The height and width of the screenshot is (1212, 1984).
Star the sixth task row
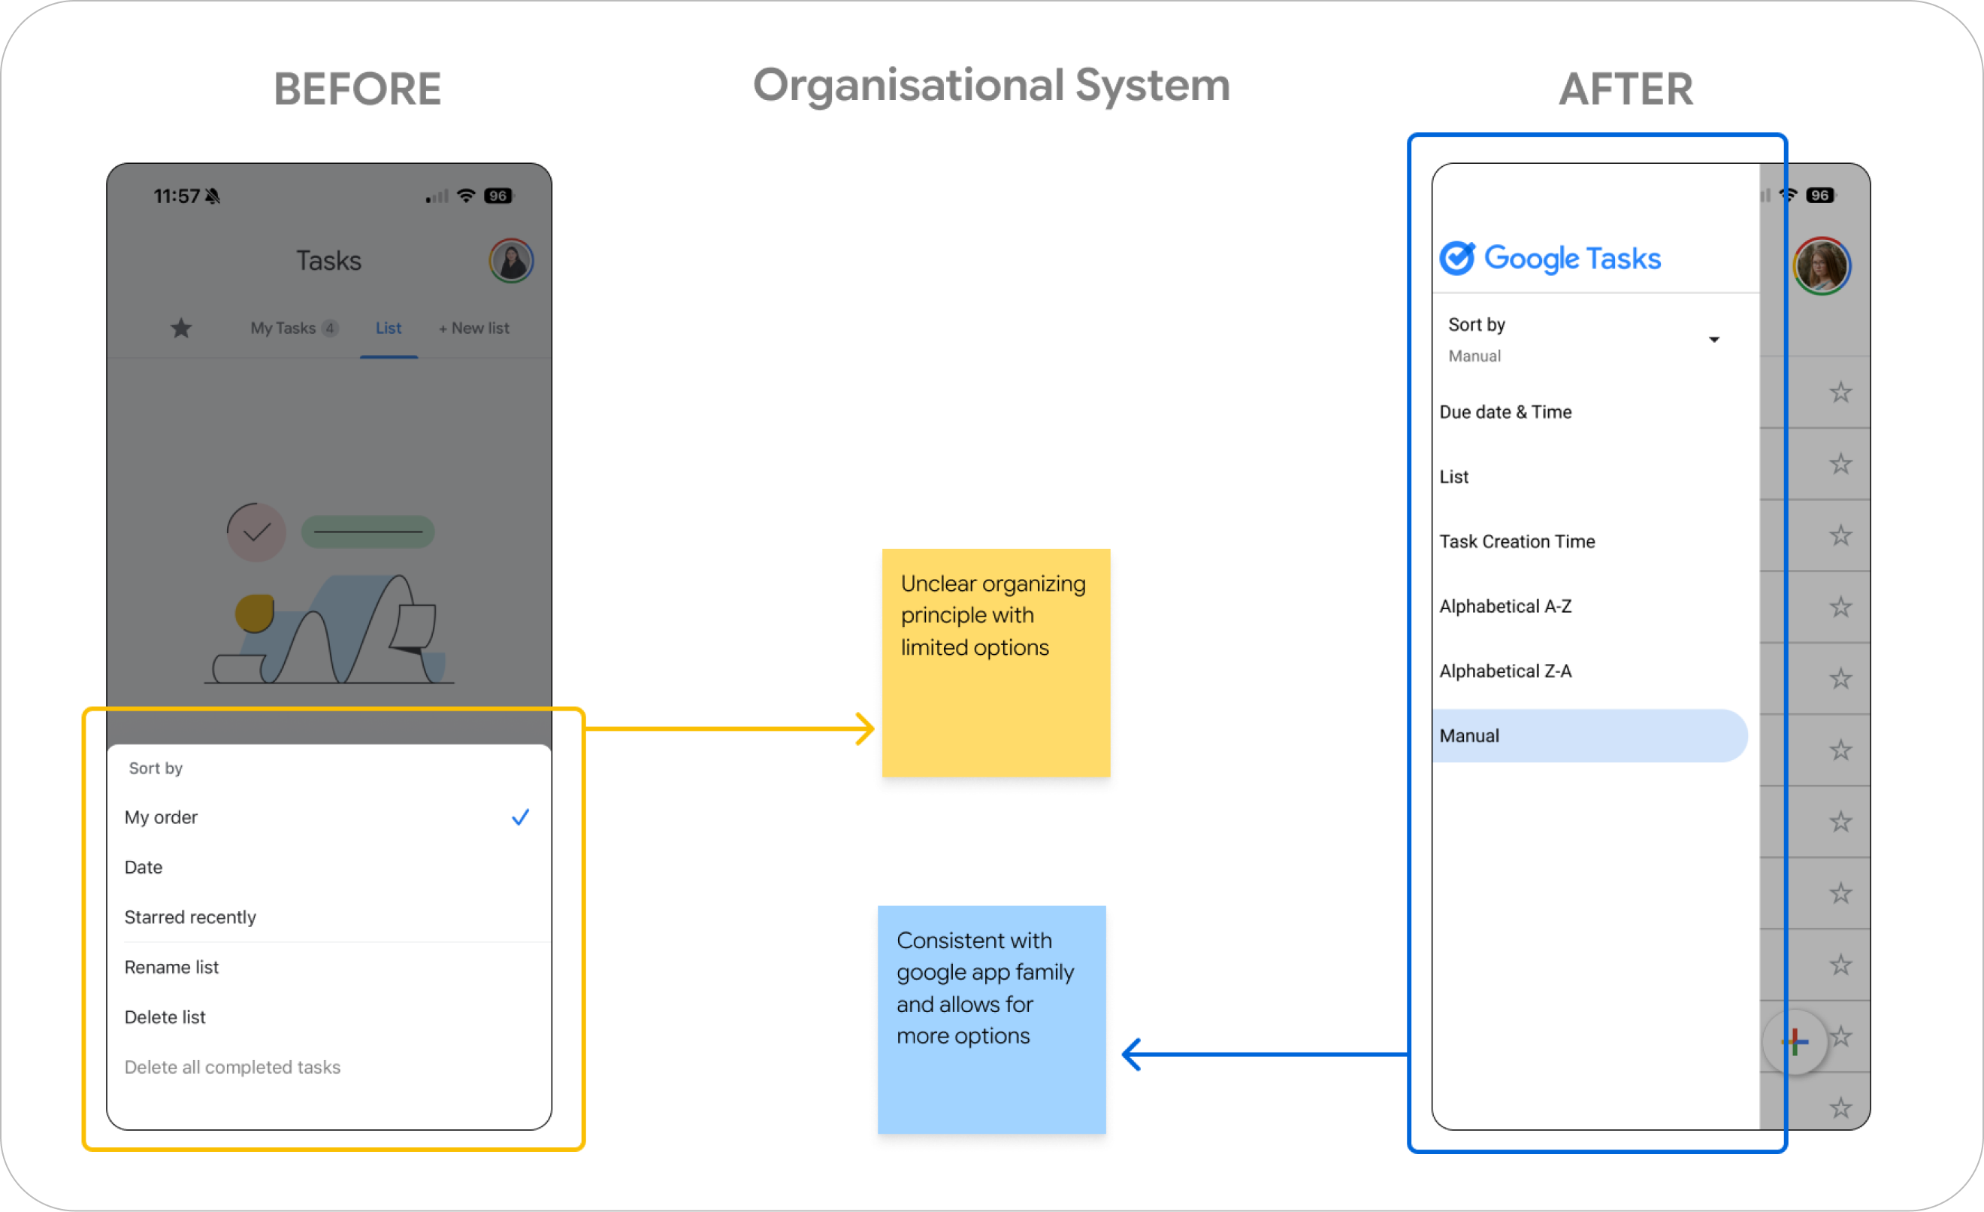coord(1840,750)
